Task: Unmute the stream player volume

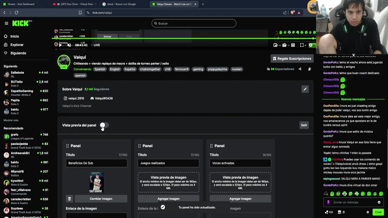Action: point(69,45)
